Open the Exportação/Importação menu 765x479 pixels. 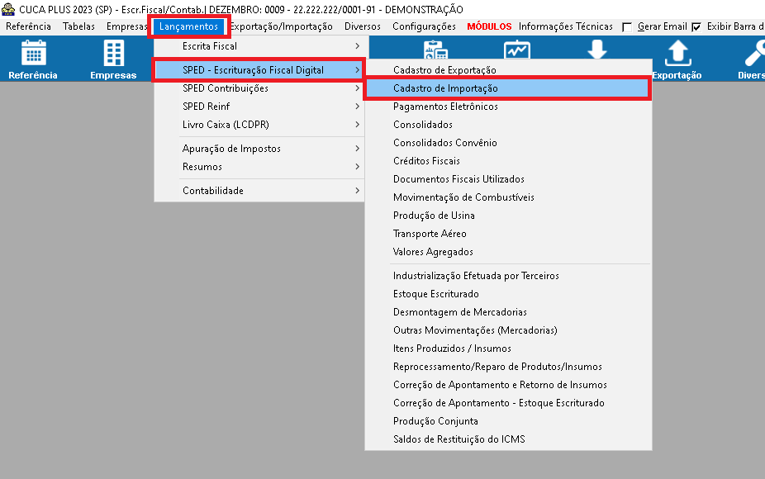[x=281, y=26]
